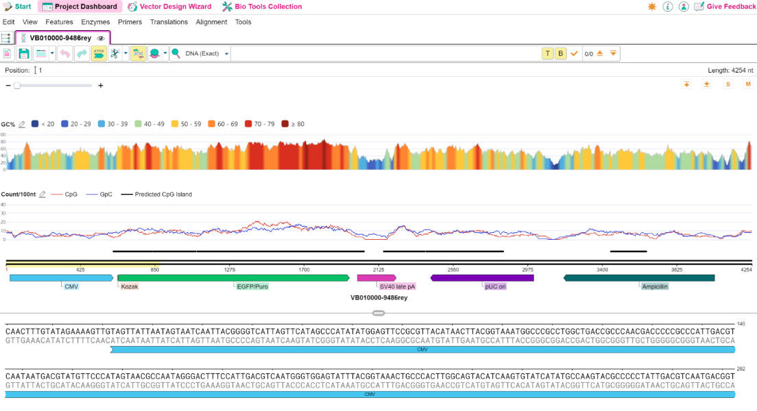Click the zoom slider handle

pyautogui.click(x=17, y=86)
